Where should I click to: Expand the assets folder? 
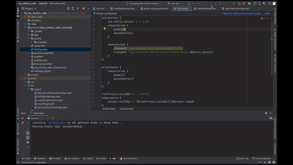tap(26, 75)
